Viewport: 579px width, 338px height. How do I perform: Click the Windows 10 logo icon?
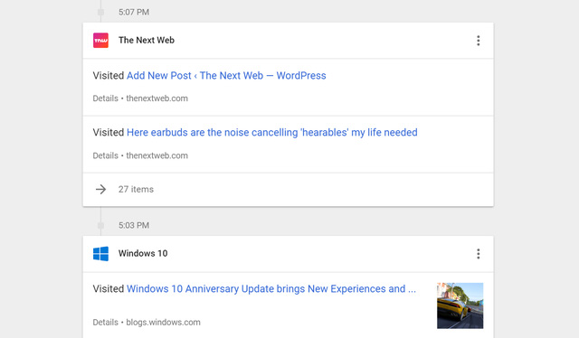(100, 253)
